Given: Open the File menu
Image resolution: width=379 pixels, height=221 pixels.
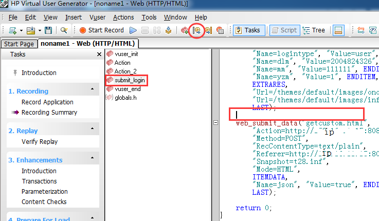Looking at the screenshot, I should pos(13,17).
